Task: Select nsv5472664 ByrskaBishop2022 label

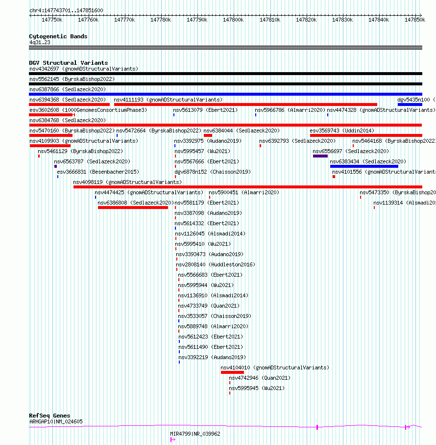Action: (x=159, y=131)
